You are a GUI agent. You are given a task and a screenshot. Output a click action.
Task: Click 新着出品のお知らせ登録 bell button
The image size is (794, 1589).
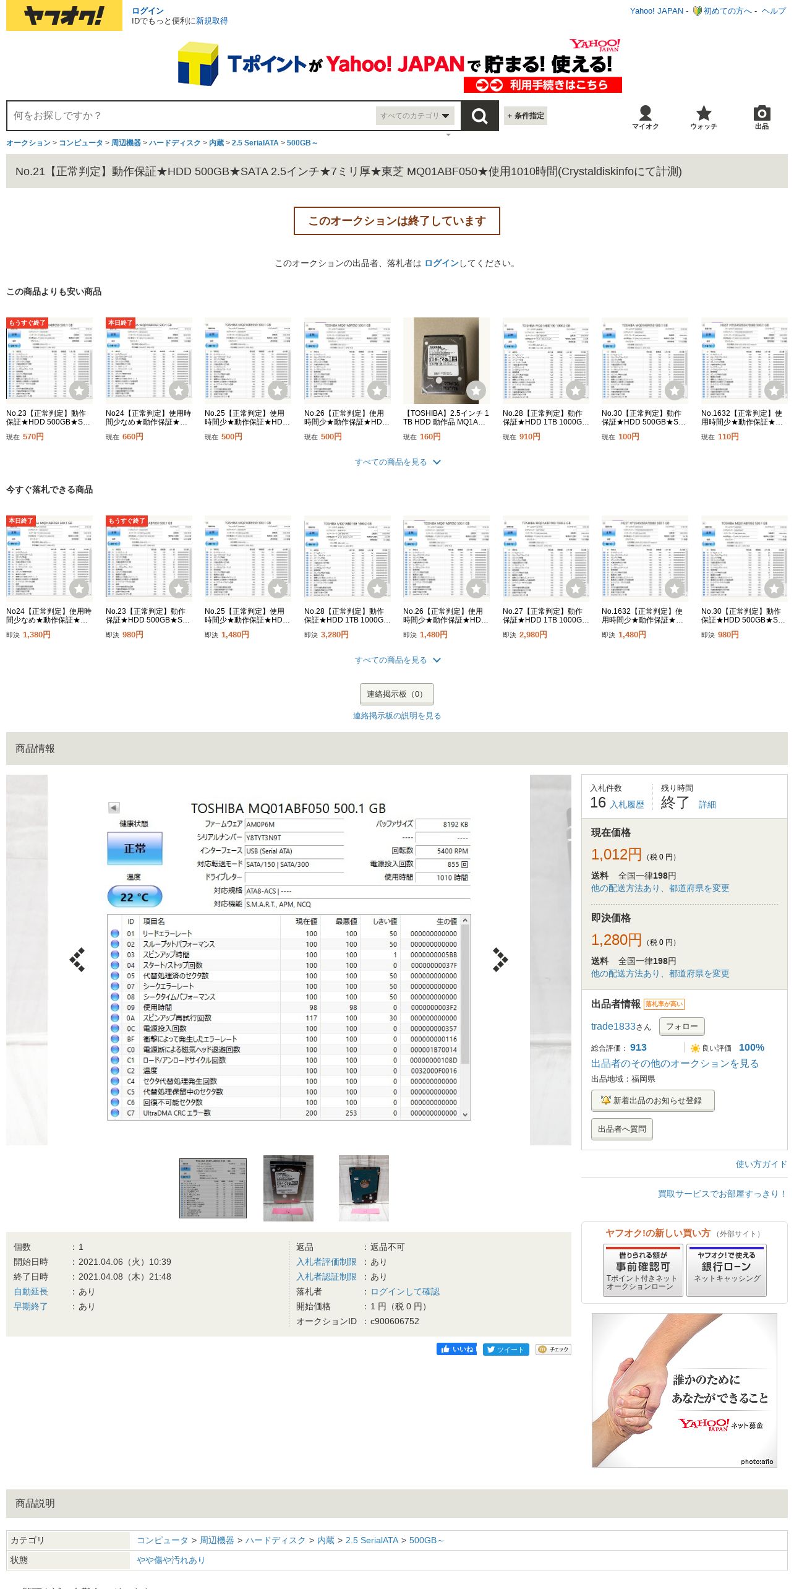pyautogui.click(x=652, y=1101)
